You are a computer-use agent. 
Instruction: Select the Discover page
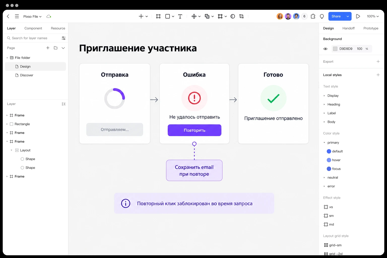[x=36, y=75]
